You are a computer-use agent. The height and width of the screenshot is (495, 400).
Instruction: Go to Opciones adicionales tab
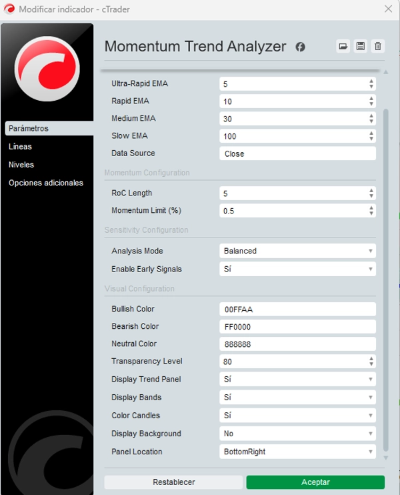pyautogui.click(x=46, y=183)
